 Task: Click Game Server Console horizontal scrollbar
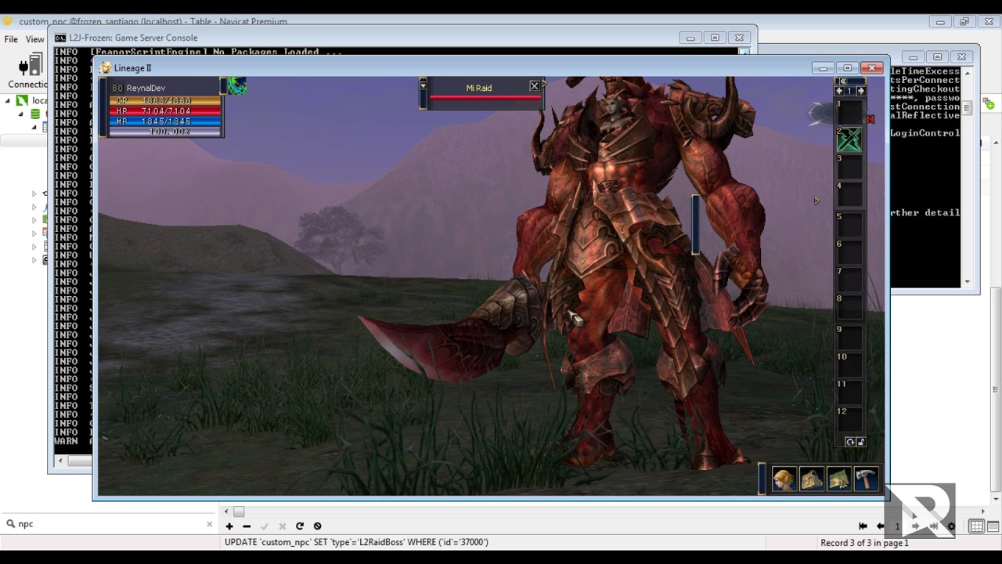[x=78, y=461]
